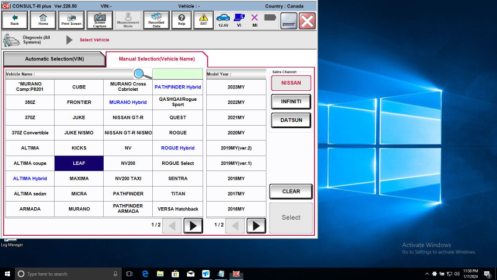Select MURANO Hybrid vehicle

click(x=128, y=102)
